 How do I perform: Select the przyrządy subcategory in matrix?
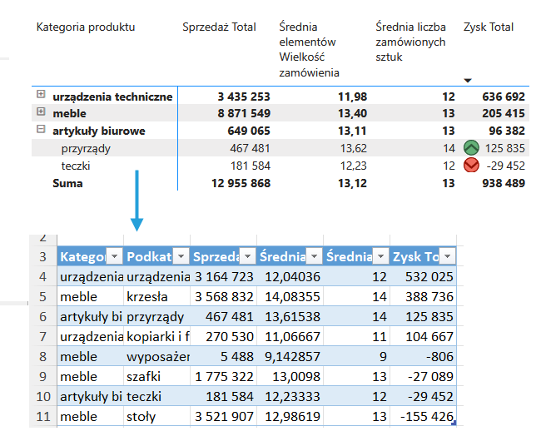(86, 148)
